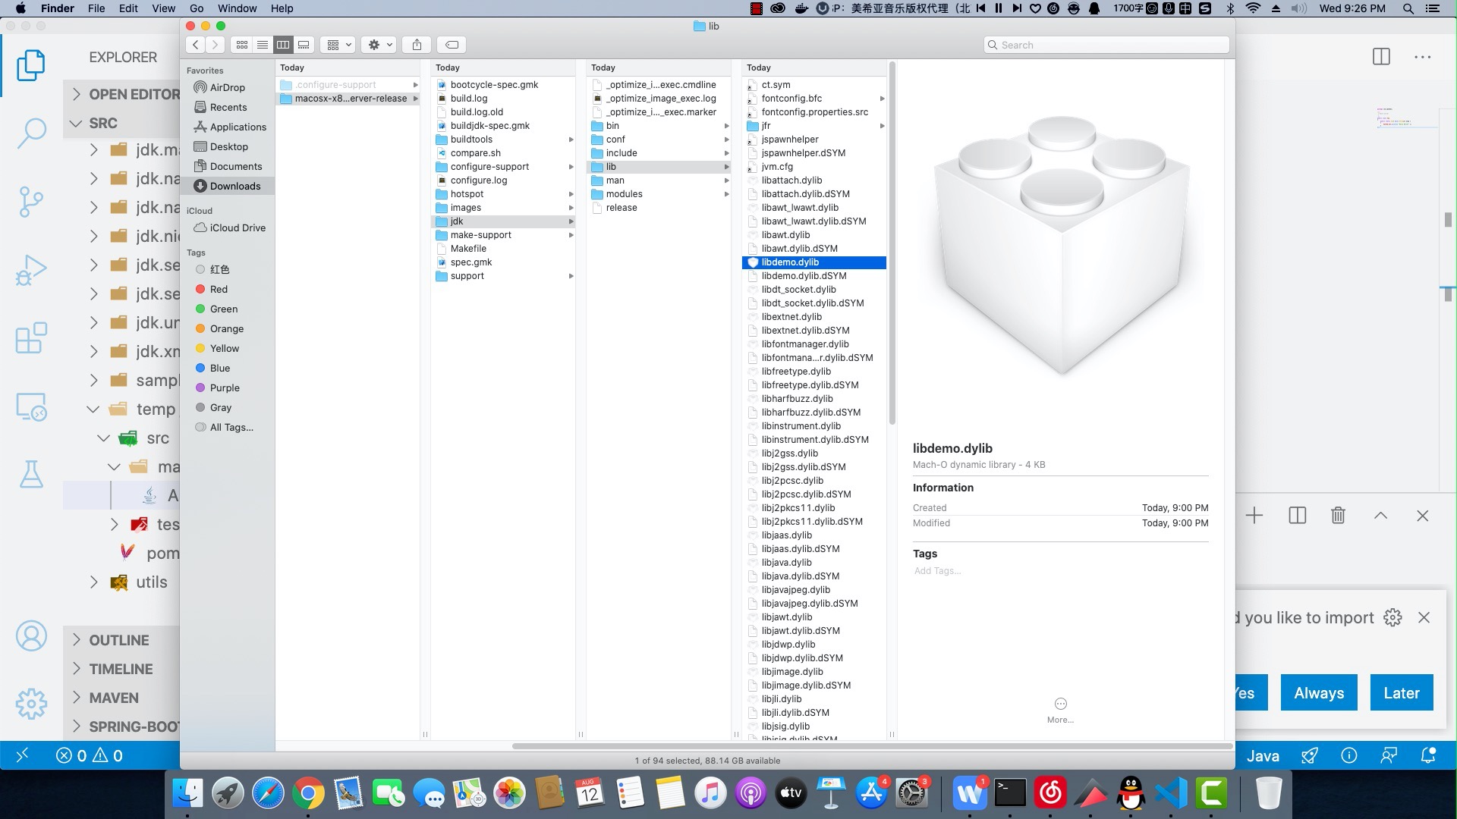Viewport: 1457px width, 819px height.
Task: Select macosx-x8...erver-release folder
Action: point(349,99)
